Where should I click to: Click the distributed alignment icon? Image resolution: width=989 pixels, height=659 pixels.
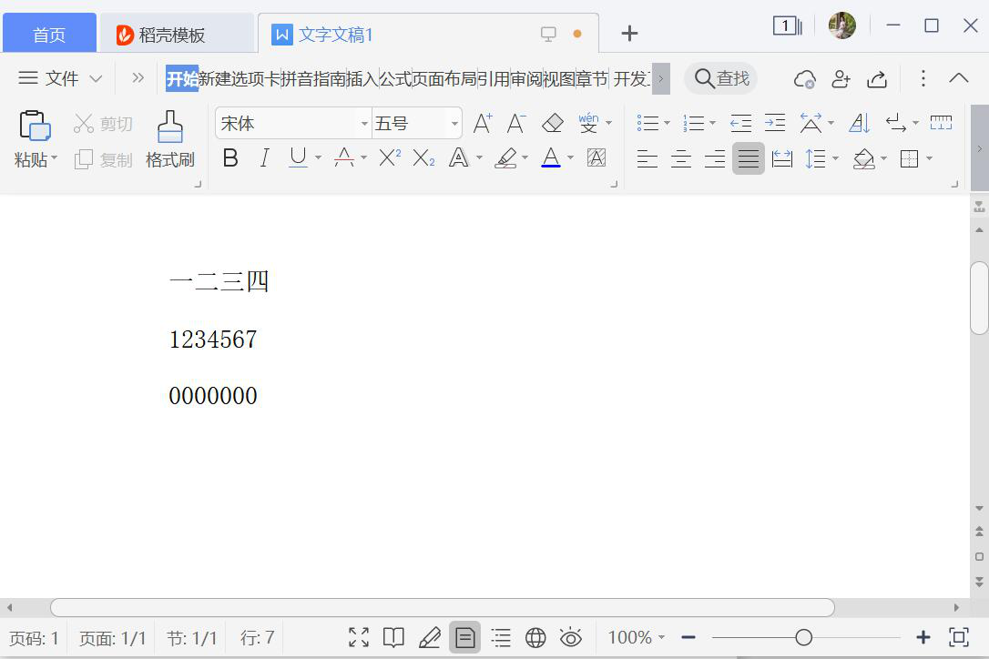[782, 158]
